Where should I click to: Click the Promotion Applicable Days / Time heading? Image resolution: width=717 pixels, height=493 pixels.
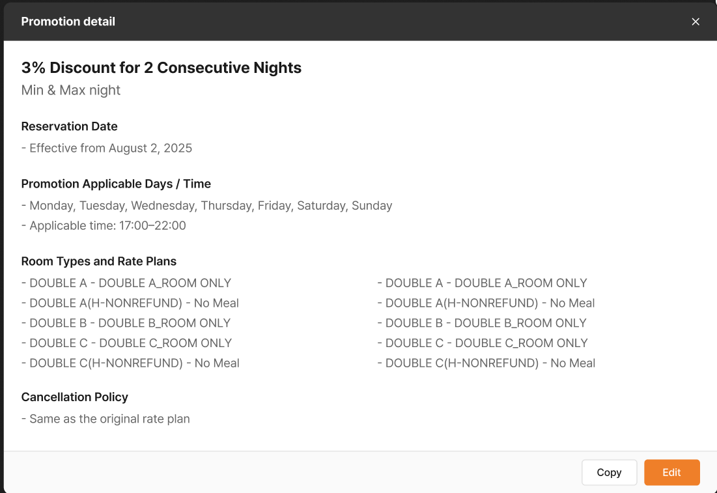(116, 184)
